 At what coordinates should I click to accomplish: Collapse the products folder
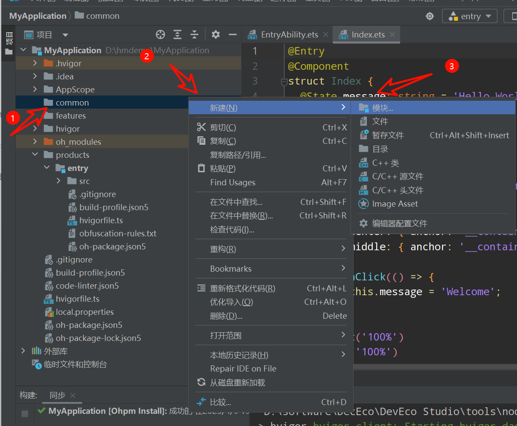coord(35,155)
